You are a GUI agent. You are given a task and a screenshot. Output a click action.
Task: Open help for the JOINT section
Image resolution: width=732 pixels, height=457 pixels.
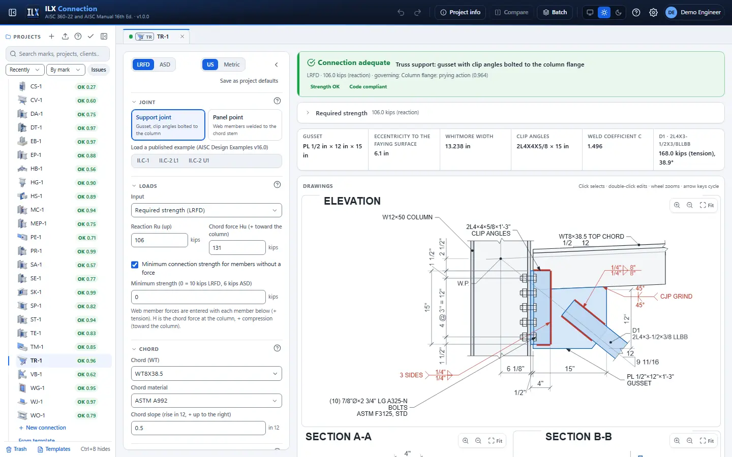point(277,101)
